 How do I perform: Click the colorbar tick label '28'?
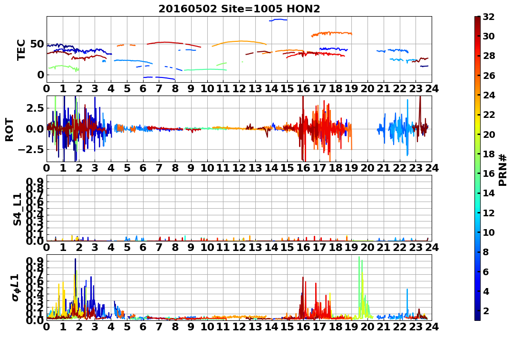point(489,56)
